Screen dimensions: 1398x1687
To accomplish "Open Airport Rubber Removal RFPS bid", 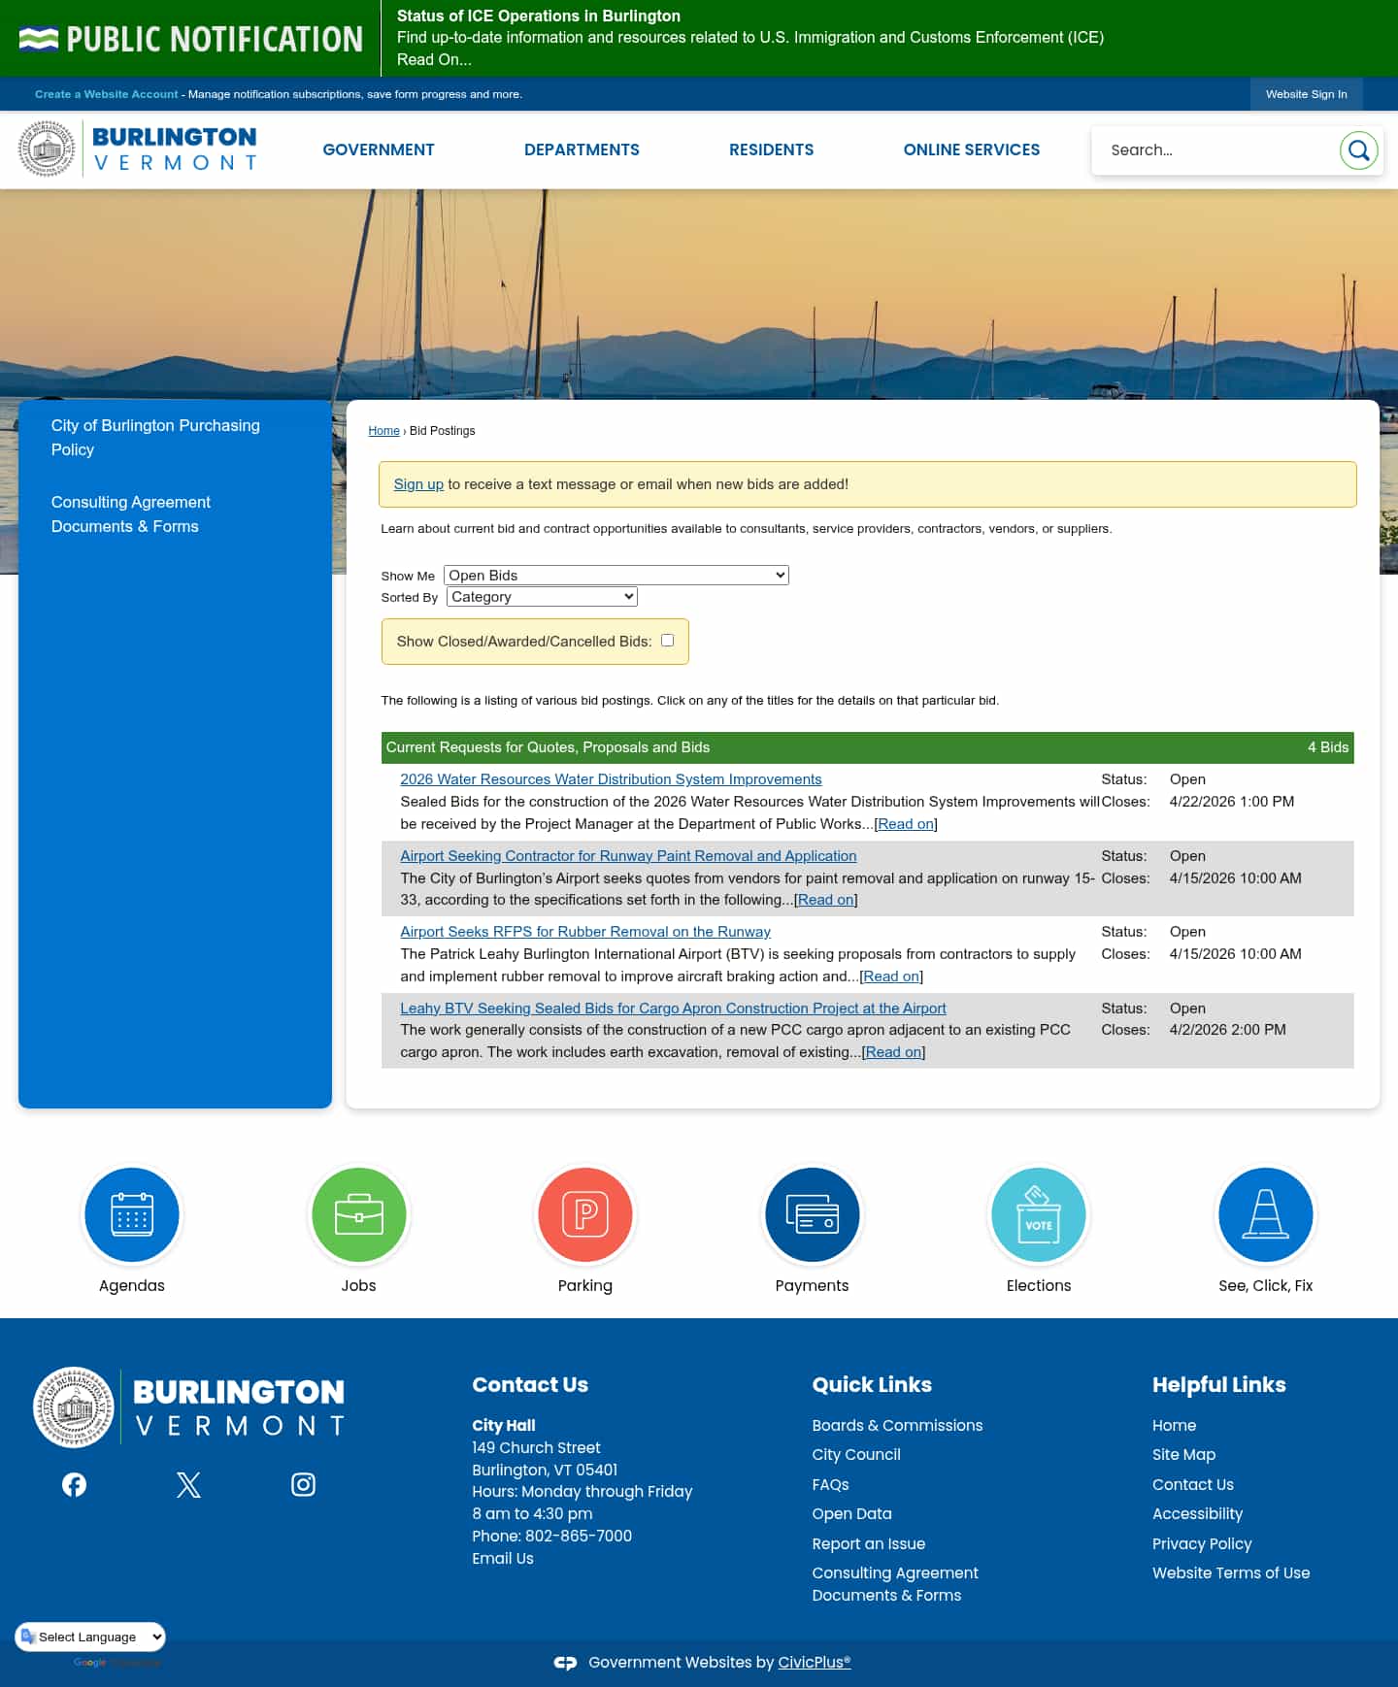I will pos(585,932).
